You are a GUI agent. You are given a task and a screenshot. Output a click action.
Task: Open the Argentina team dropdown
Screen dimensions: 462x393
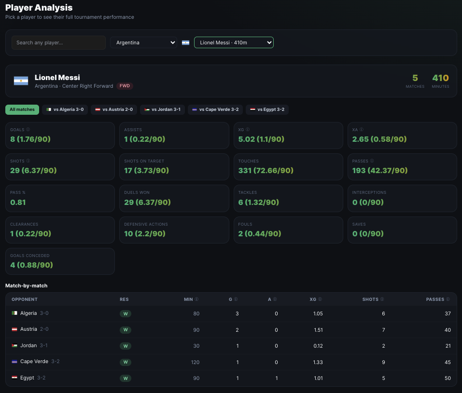(x=143, y=43)
